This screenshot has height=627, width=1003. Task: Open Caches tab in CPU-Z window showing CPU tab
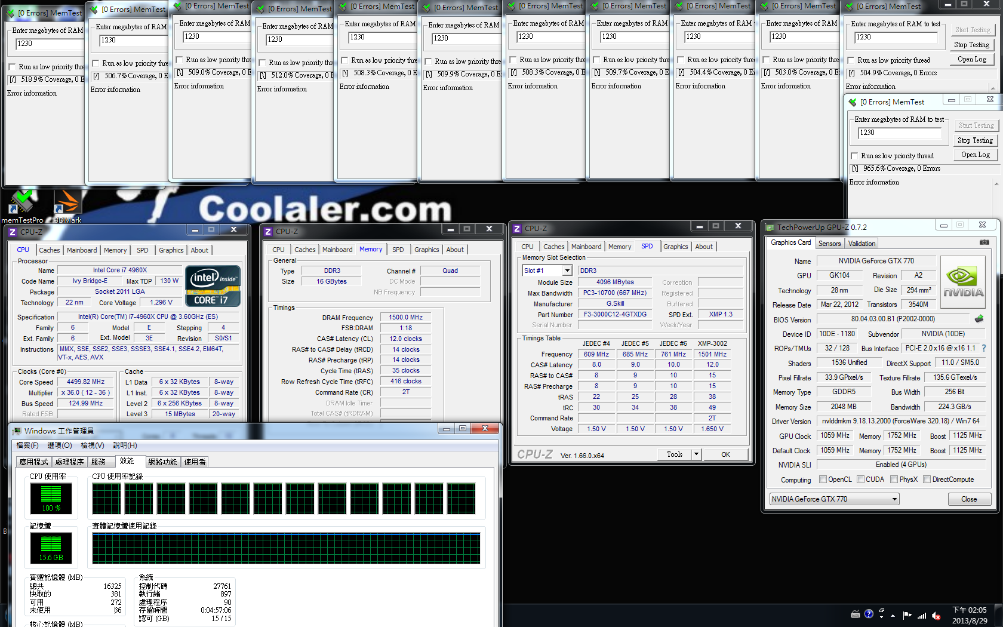(x=49, y=250)
